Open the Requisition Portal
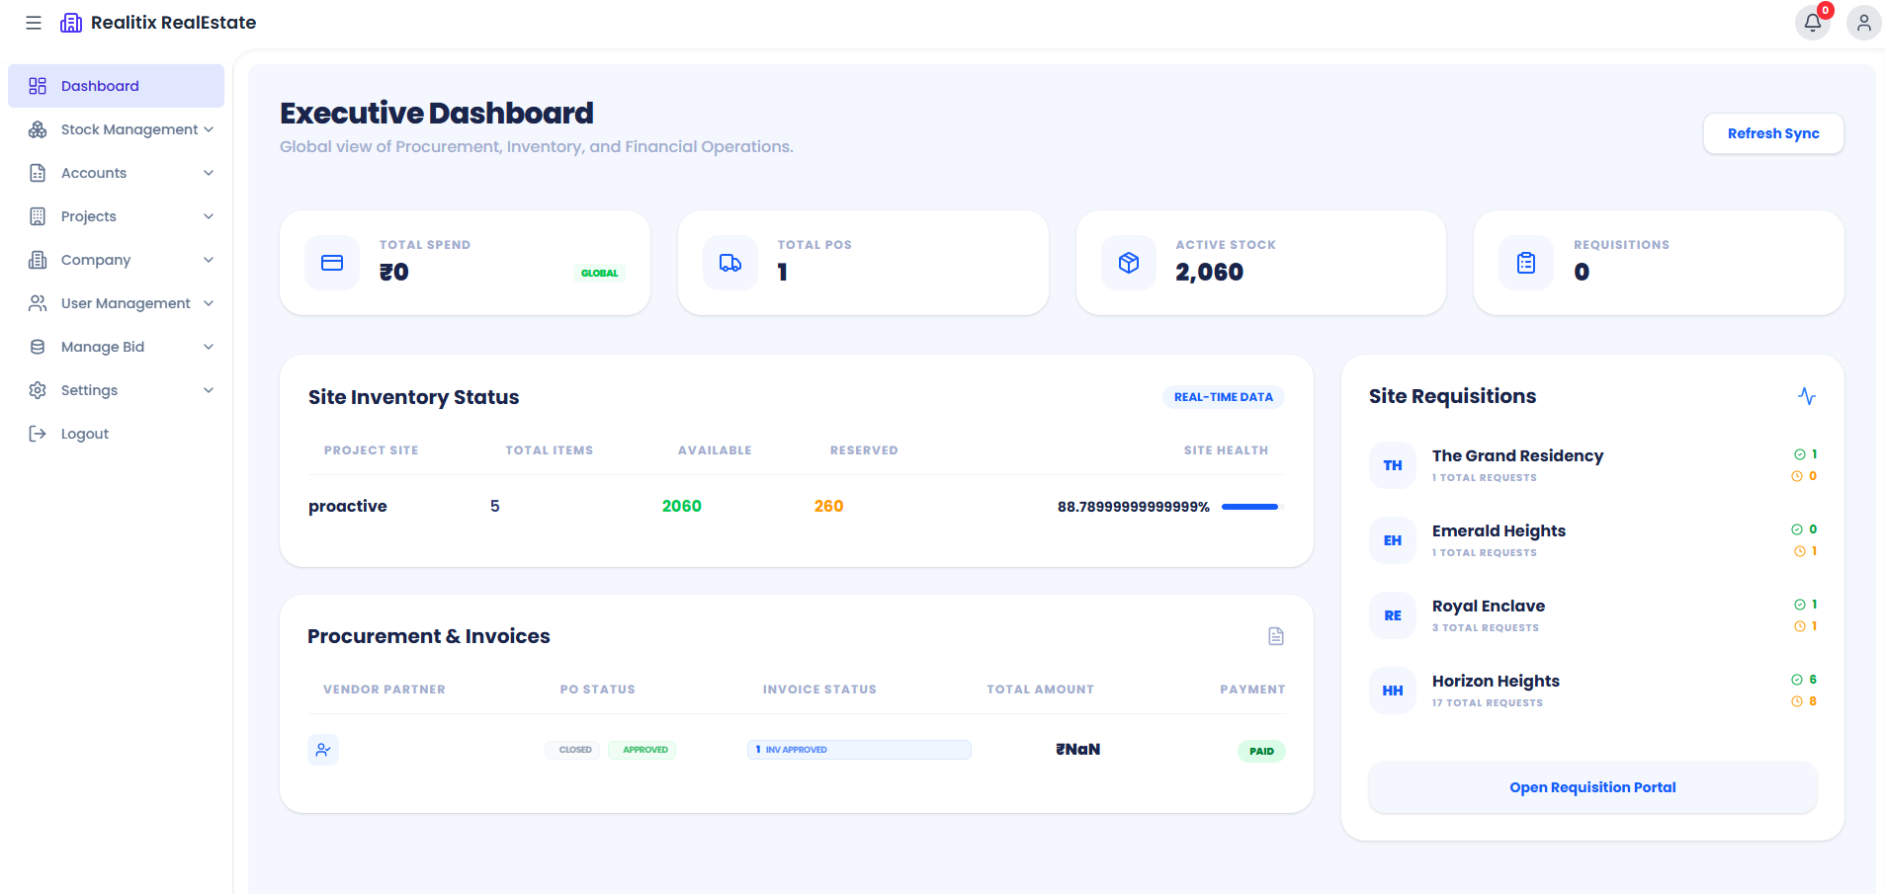This screenshot has width=1885, height=894. pyautogui.click(x=1592, y=787)
